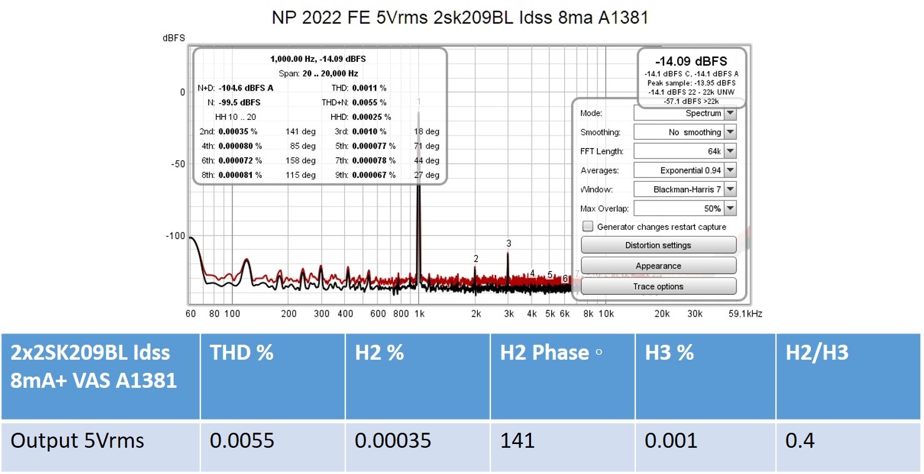Click the chart title NP 2022 FE 5Vrms
The image size is (924, 474).
(460, 17)
